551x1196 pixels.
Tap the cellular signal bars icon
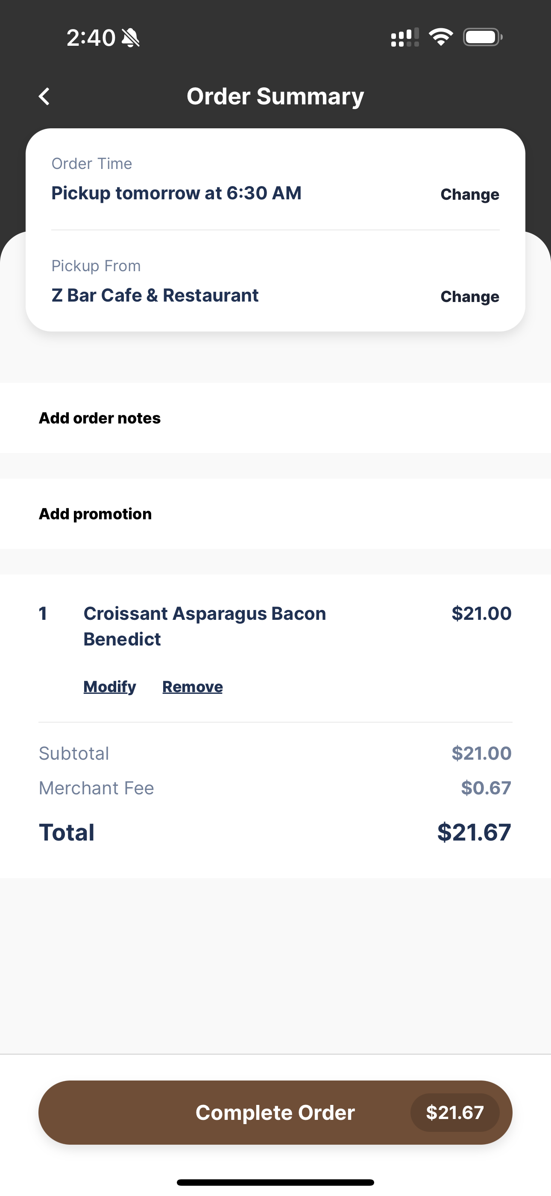coord(405,37)
